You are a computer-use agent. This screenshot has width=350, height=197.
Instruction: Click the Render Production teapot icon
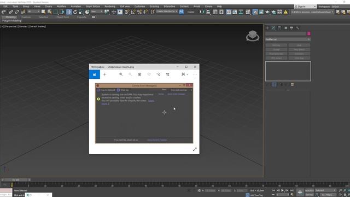pyautogui.click(x=267, y=12)
